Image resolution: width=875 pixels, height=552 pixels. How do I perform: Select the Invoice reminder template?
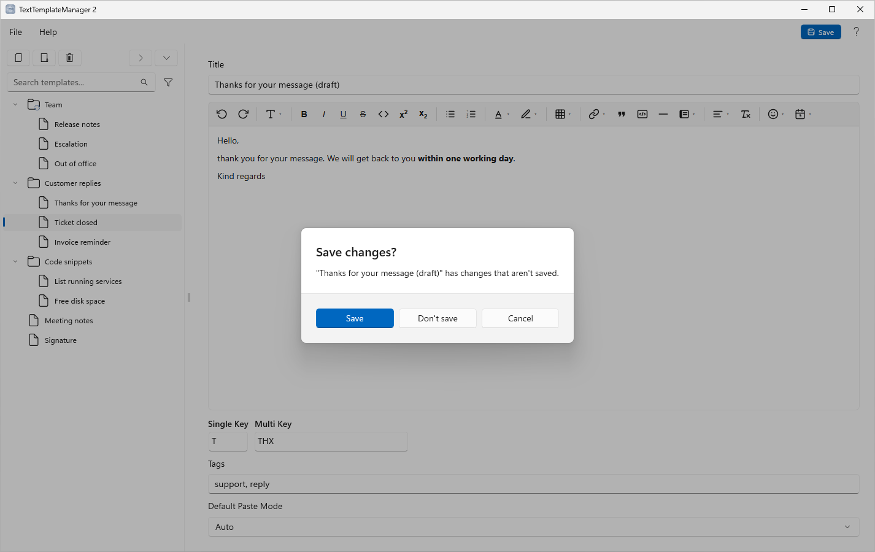(x=92, y=242)
